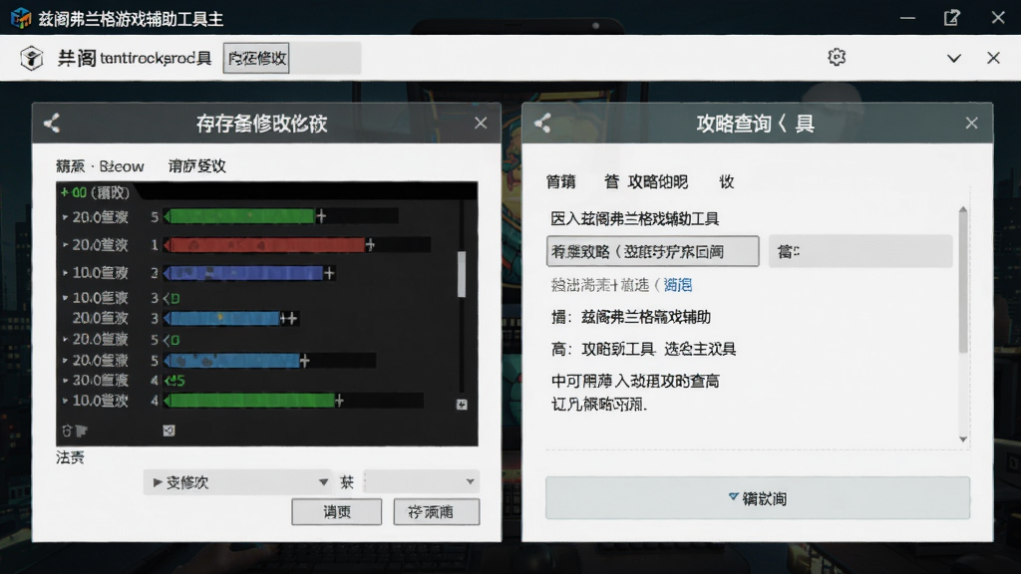The width and height of the screenshot is (1021, 574).
Task: Open the narrow empty combo box beside it
Action: [x=422, y=482]
